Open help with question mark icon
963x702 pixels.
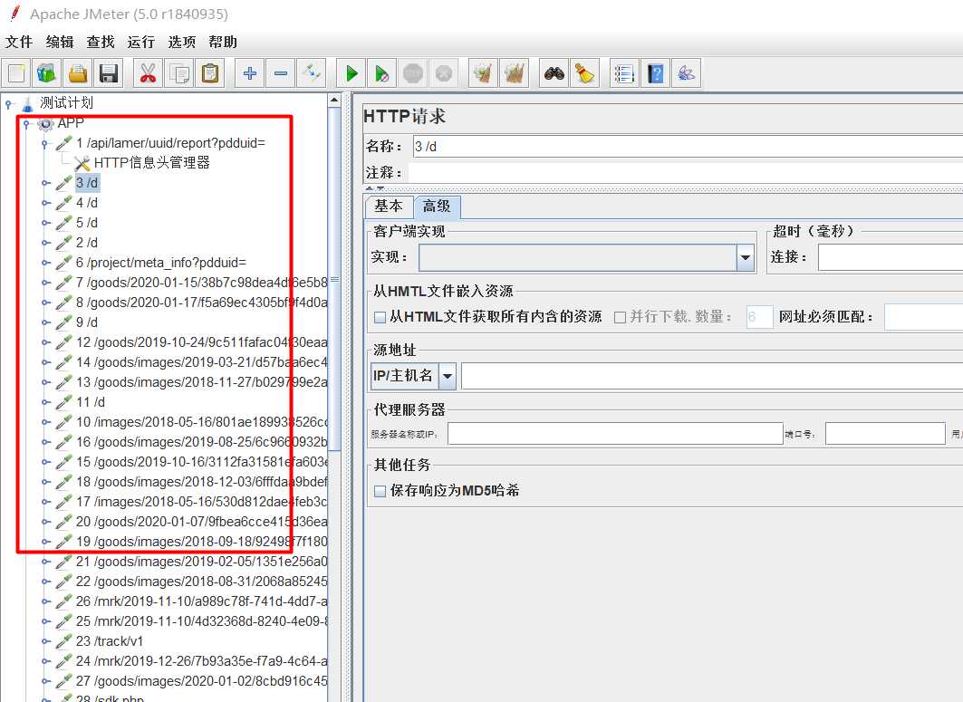[x=655, y=73]
